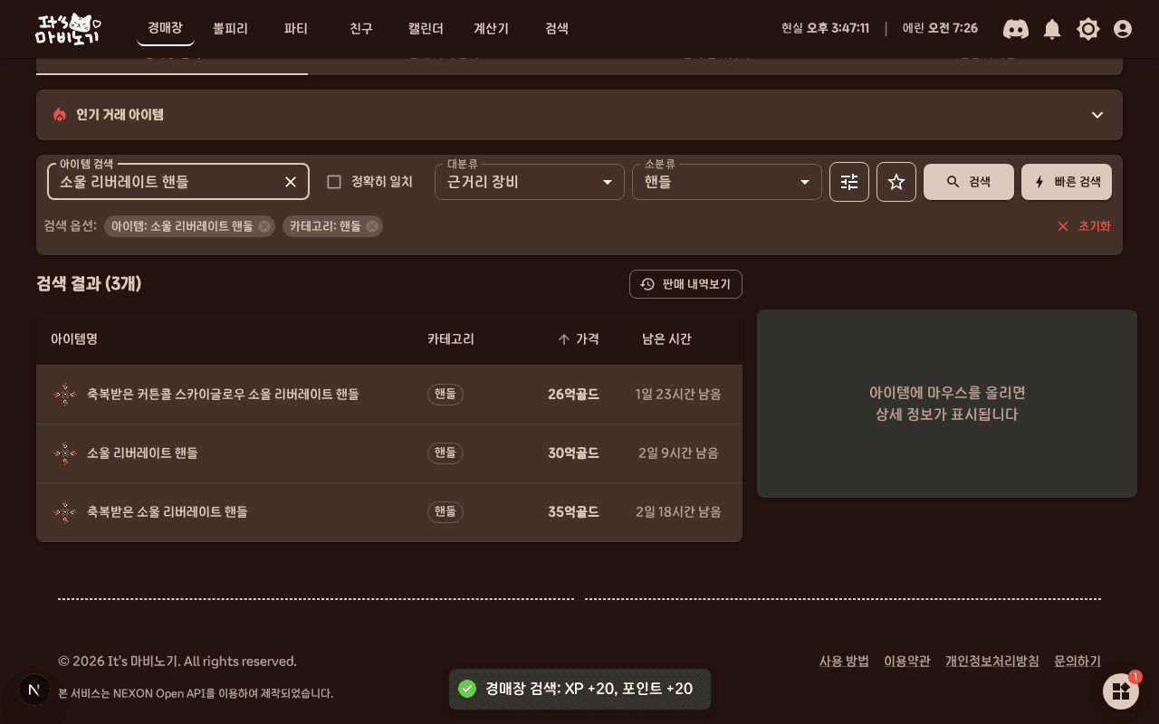Click the 빠른 검색 button
The image size is (1159, 724).
(x=1067, y=182)
